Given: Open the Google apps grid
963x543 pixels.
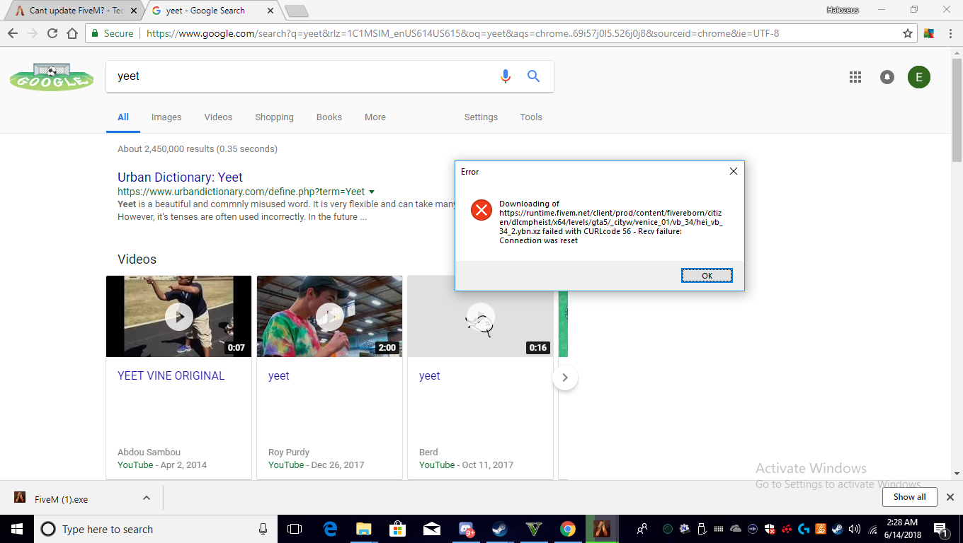Looking at the screenshot, I should (855, 77).
